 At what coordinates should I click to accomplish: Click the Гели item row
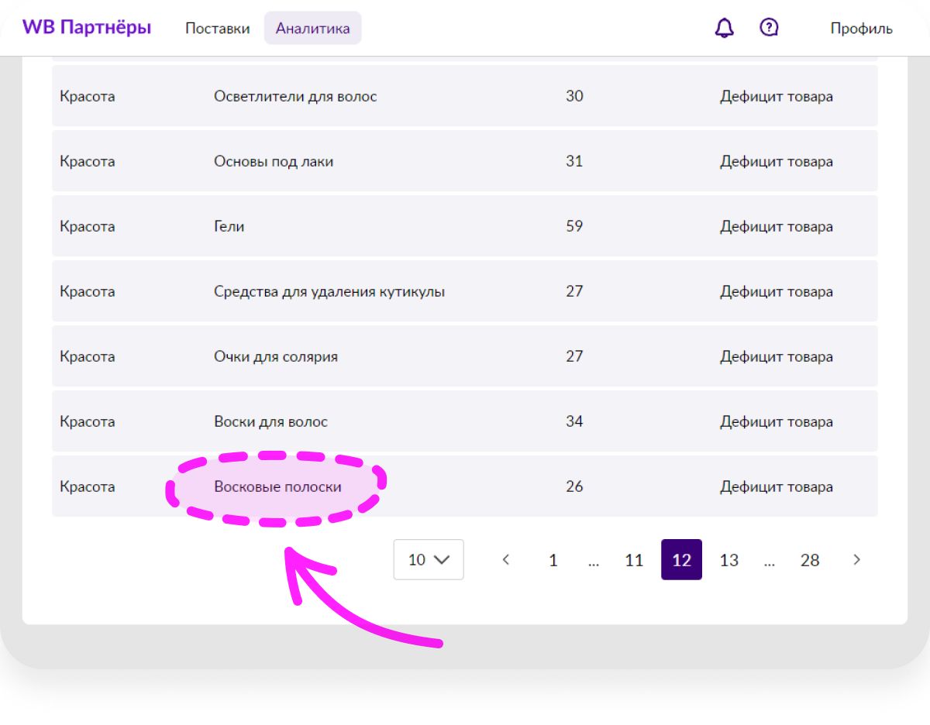tap(229, 226)
